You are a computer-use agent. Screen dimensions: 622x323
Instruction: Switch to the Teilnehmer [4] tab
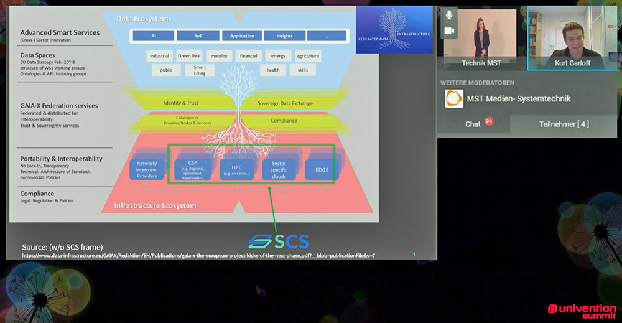tap(564, 124)
